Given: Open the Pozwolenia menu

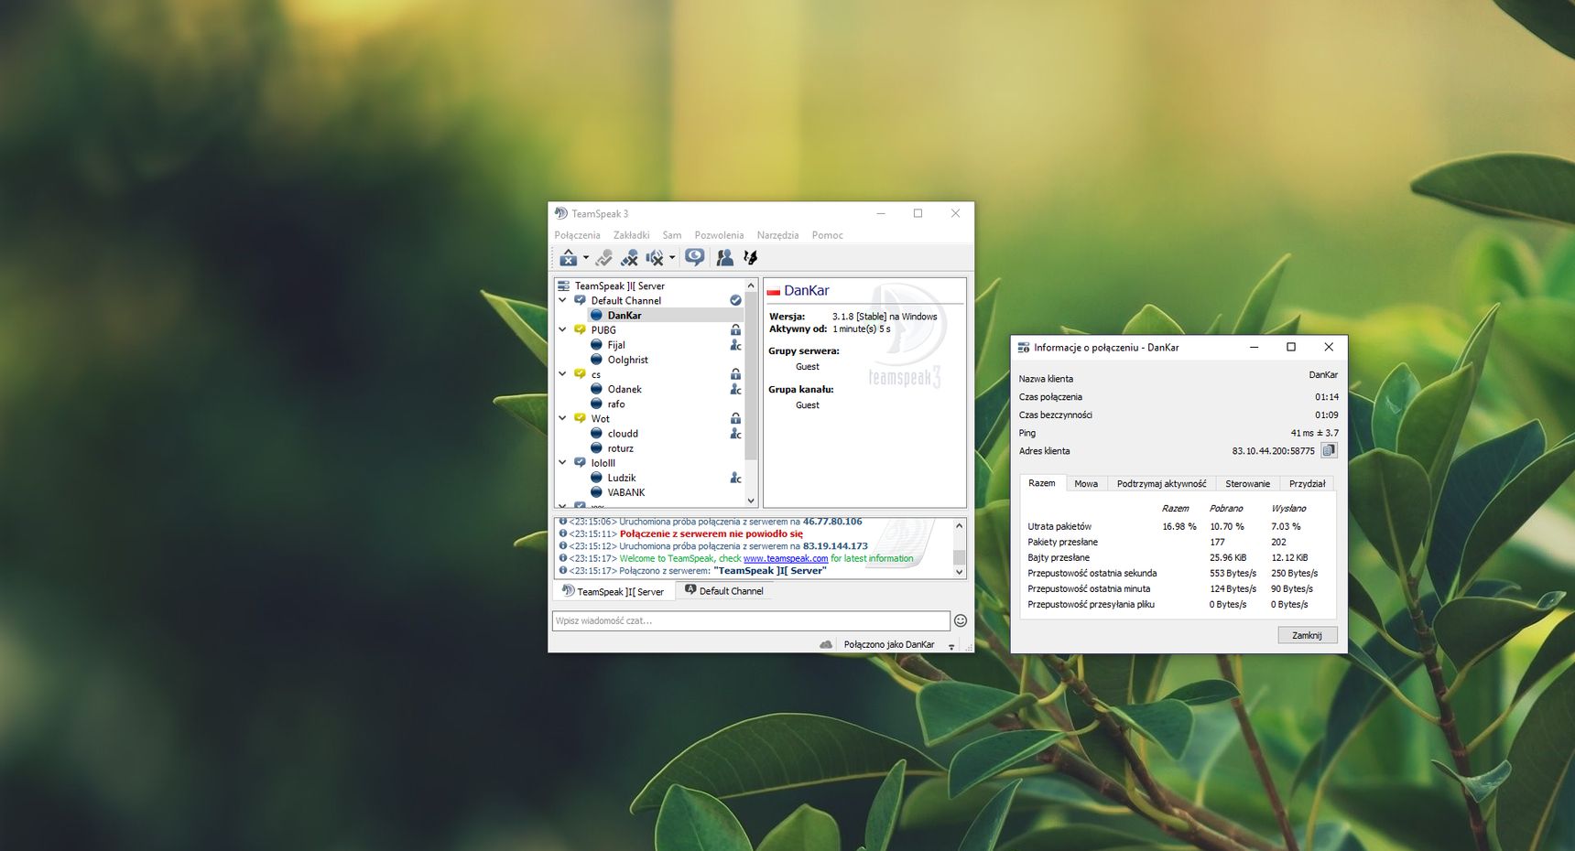Looking at the screenshot, I should pyautogui.click(x=719, y=235).
